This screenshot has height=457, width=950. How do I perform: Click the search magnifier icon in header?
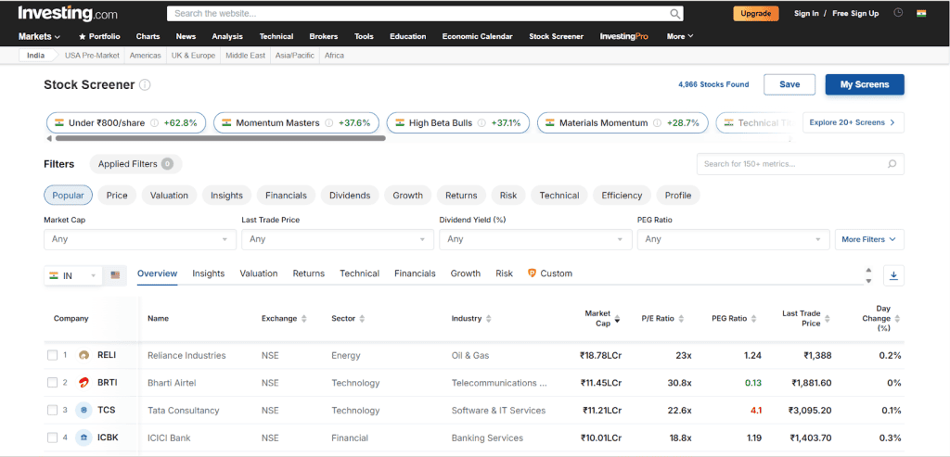[x=675, y=13]
